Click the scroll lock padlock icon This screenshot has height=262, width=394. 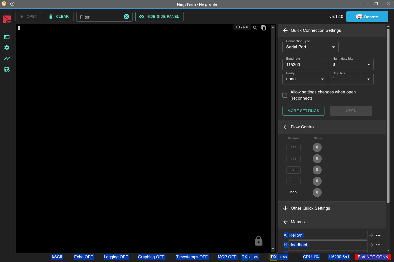click(x=259, y=241)
